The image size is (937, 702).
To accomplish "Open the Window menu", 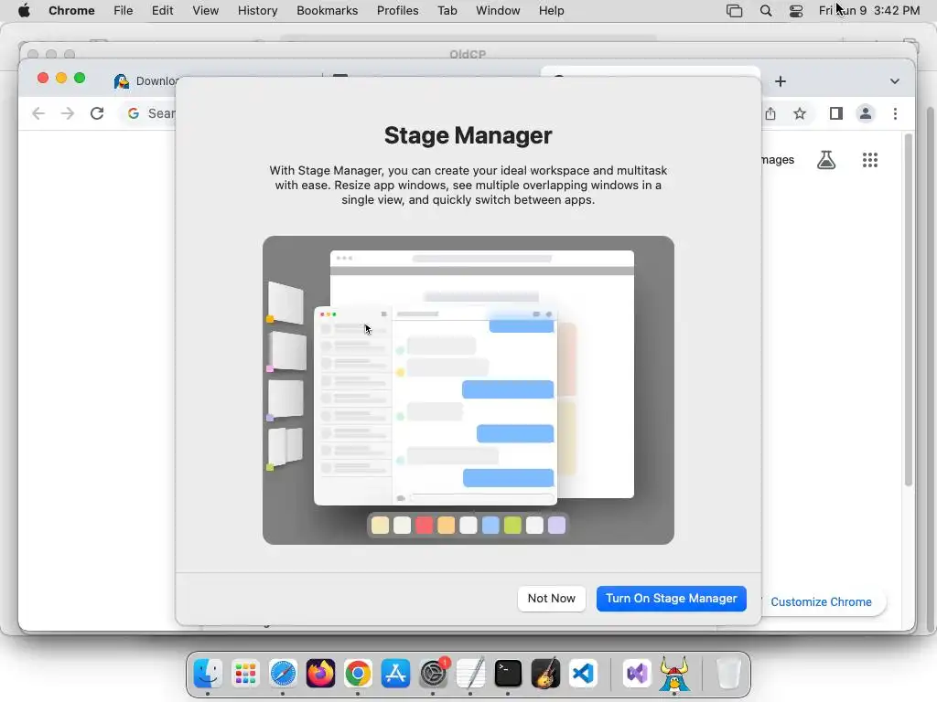I will [x=498, y=11].
